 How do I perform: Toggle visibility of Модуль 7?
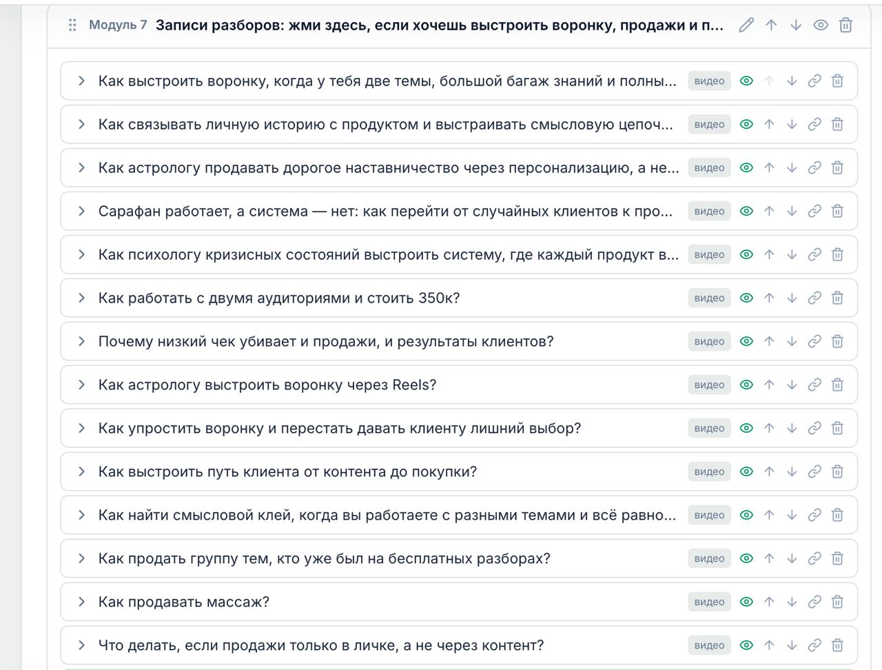coord(821,26)
